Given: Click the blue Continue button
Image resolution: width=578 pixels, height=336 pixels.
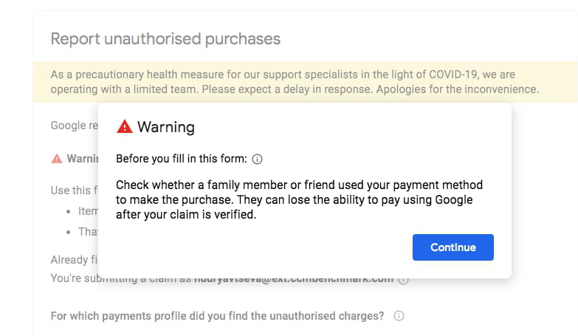Looking at the screenshot, I should [x=453, y=247].
